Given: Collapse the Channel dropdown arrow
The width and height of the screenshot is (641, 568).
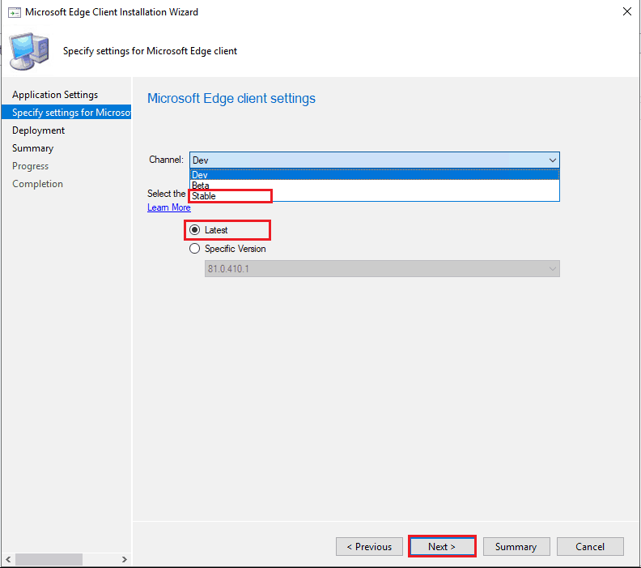Looking at the screenshot, I should coord(553,160).
